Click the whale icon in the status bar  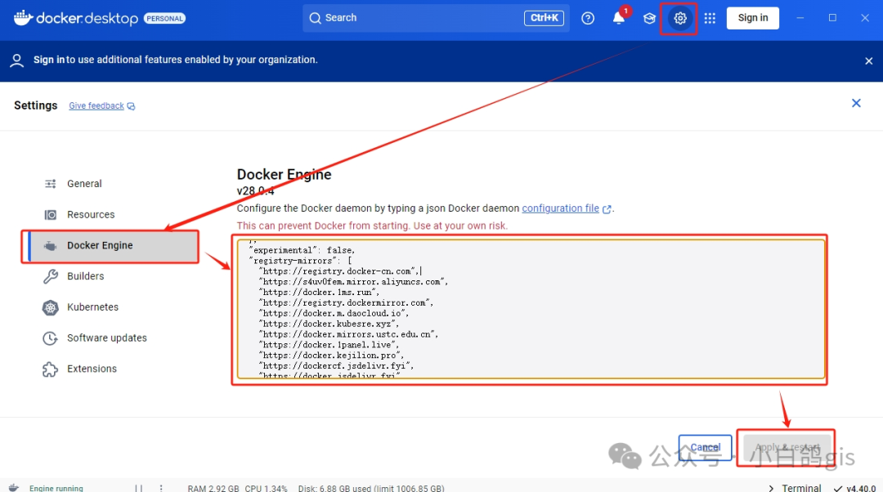tap(14, 487)
